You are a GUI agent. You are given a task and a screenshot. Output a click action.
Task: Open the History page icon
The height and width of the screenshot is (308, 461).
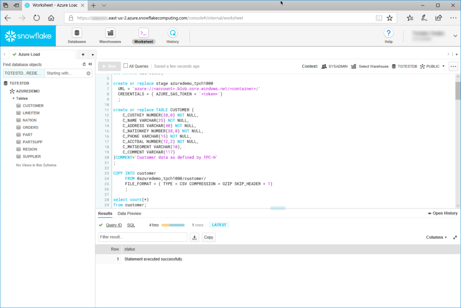[172, 33]
